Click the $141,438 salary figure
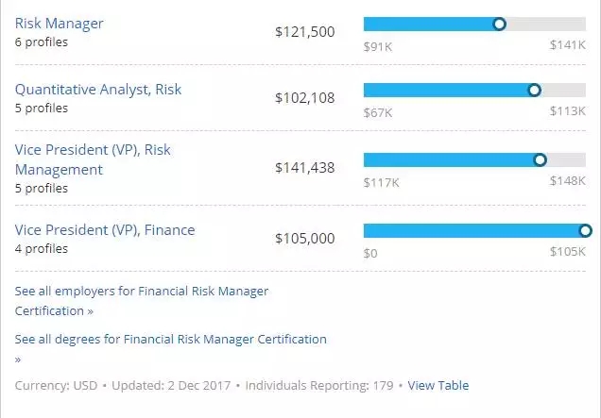The height and width of the screenshot is (418, 601). (x=304, y=168)
